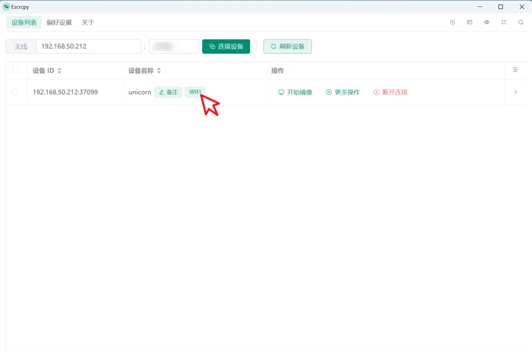Viewport: 532px width, 354px height.
Task: Click the eye visibility icon in toolbar
Action: pos(487,22)
